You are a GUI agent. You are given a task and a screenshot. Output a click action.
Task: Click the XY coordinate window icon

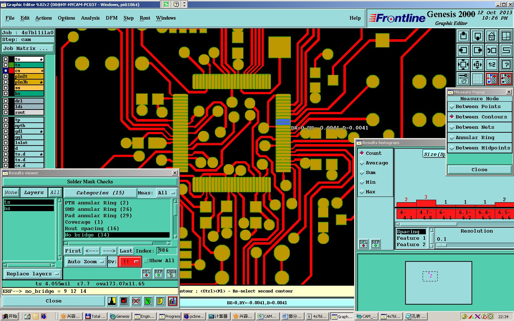click(506, 36)
